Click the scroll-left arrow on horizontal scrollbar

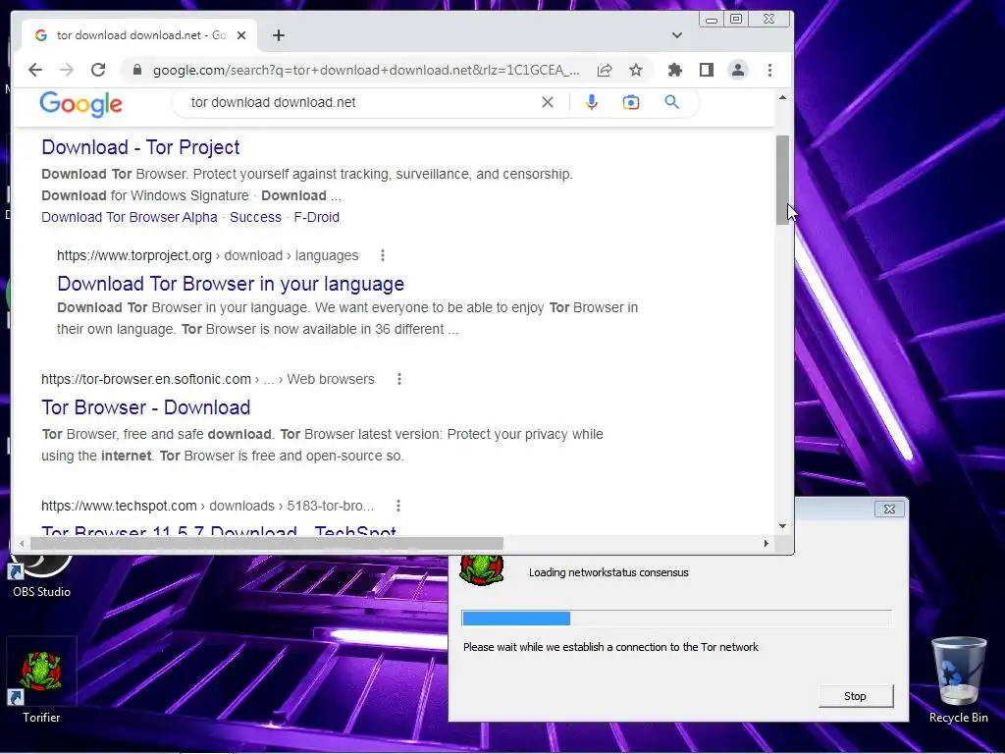(x=22, y=544)
